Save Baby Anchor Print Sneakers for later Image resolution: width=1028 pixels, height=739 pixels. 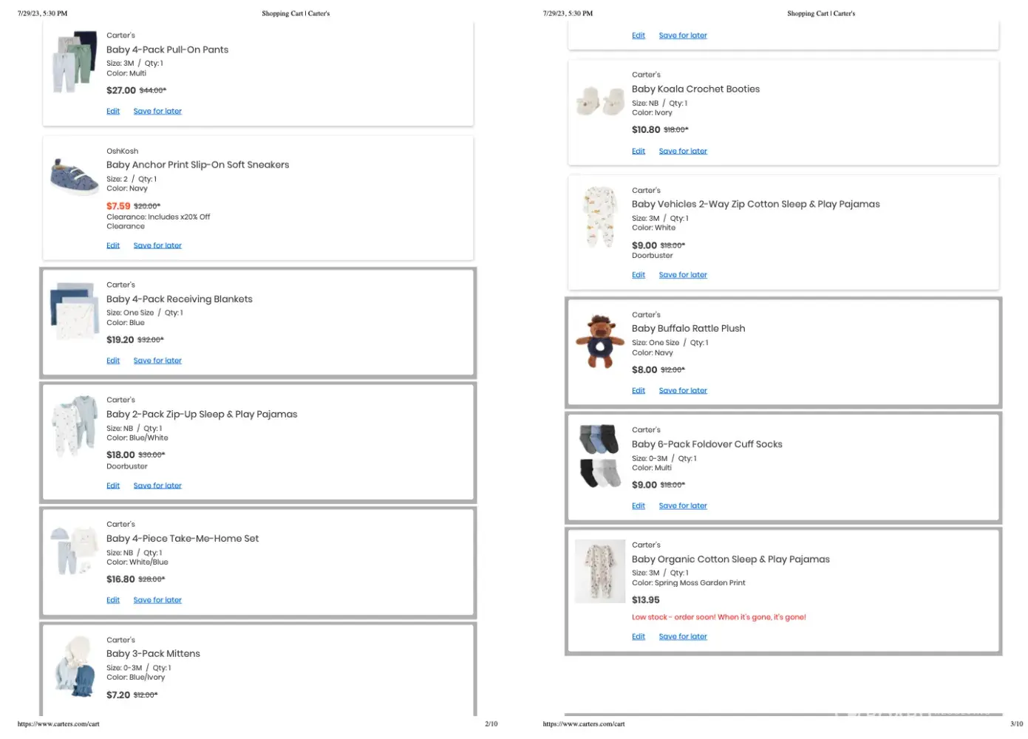pos(157,246)
